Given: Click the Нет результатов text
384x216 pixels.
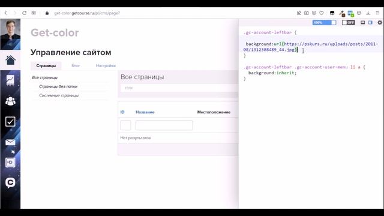Looking at the screenshot, I should (136, 138).
